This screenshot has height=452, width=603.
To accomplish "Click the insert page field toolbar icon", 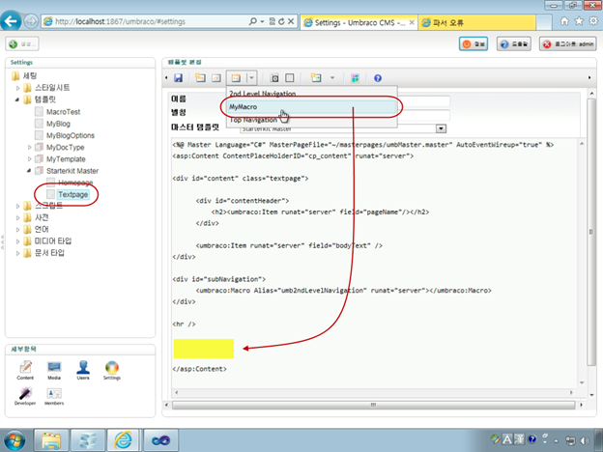I will 200,78.
